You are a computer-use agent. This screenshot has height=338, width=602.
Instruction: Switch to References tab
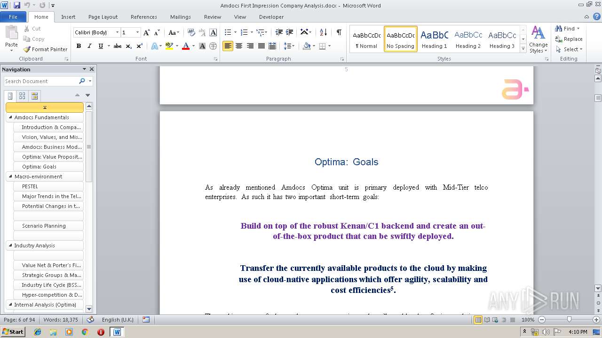coord(144,17)
